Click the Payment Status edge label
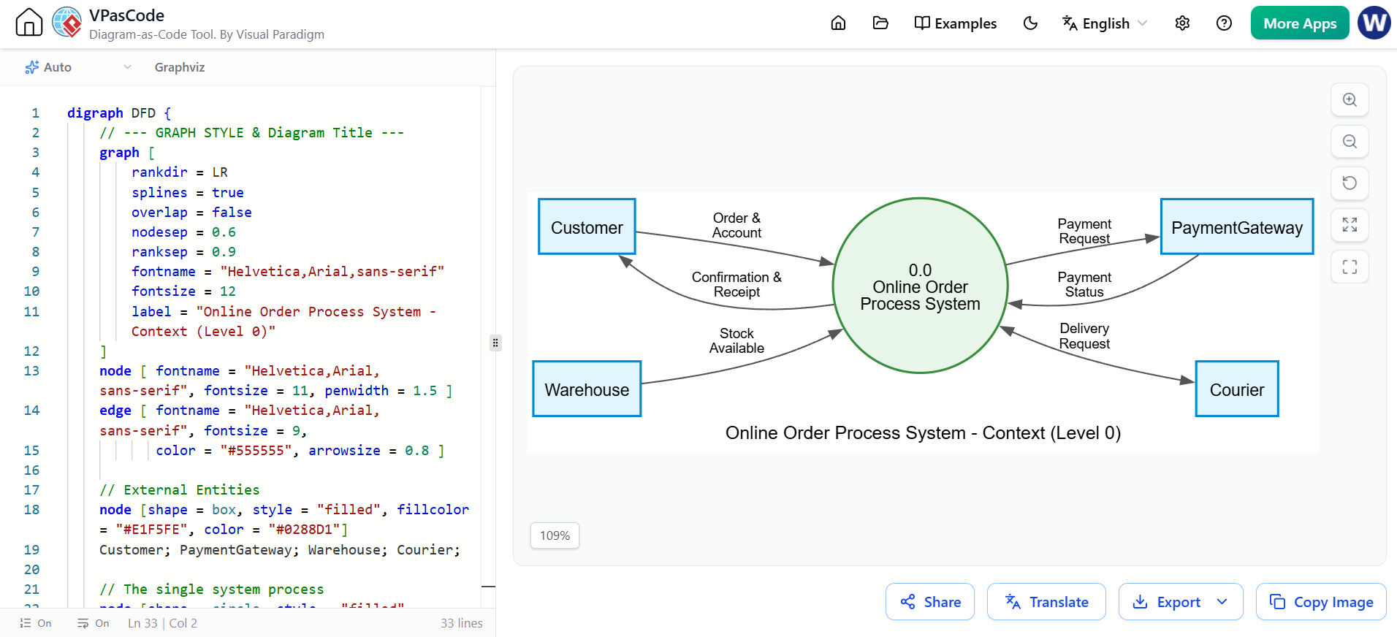Image resolution: width=1397 pixels, height=637 pixels. [x=1084, y=284]
